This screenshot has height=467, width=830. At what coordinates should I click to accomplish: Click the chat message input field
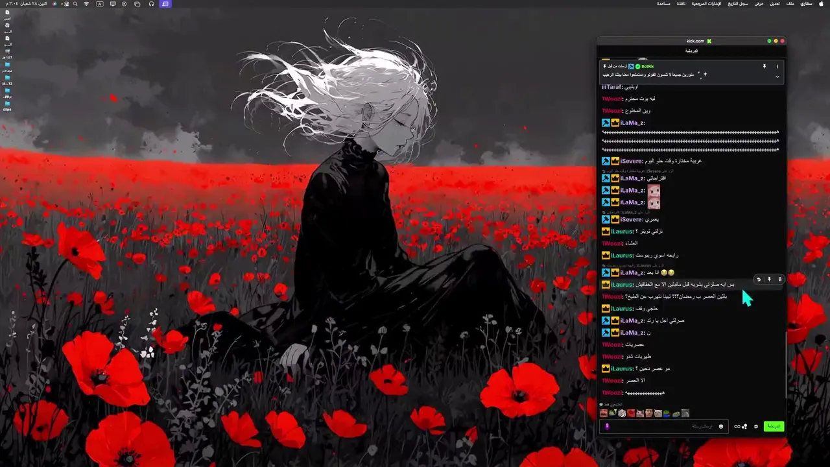[664, 426]
